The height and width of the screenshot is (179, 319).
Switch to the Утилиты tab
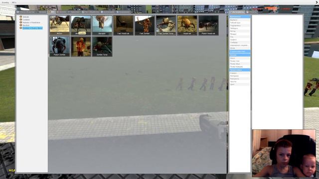tap(251, 12)
